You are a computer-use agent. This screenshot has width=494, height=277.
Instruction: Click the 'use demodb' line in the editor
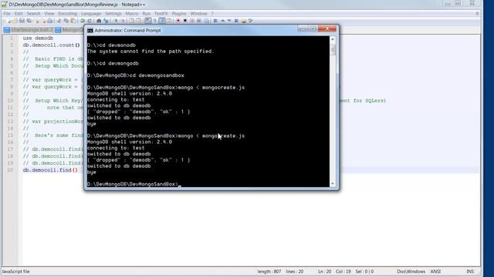coord(38,38)
